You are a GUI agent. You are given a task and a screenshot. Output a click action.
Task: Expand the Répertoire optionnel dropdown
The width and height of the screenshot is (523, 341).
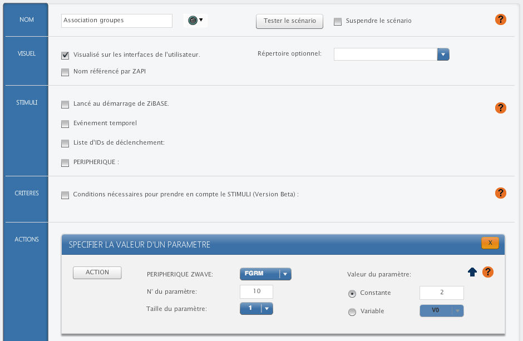(443, 54)
